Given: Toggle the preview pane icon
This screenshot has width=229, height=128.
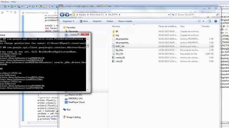Looking at the screenshot, I should click(209, 21).
